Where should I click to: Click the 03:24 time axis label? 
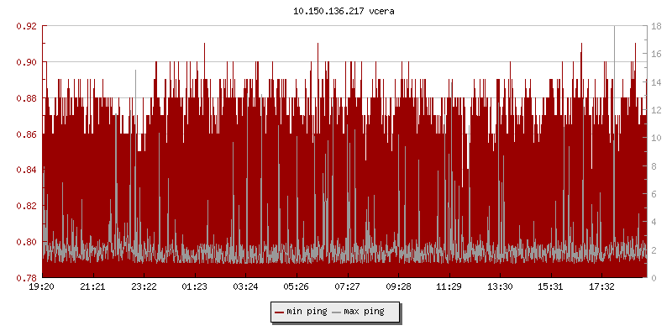coord(245,287)
